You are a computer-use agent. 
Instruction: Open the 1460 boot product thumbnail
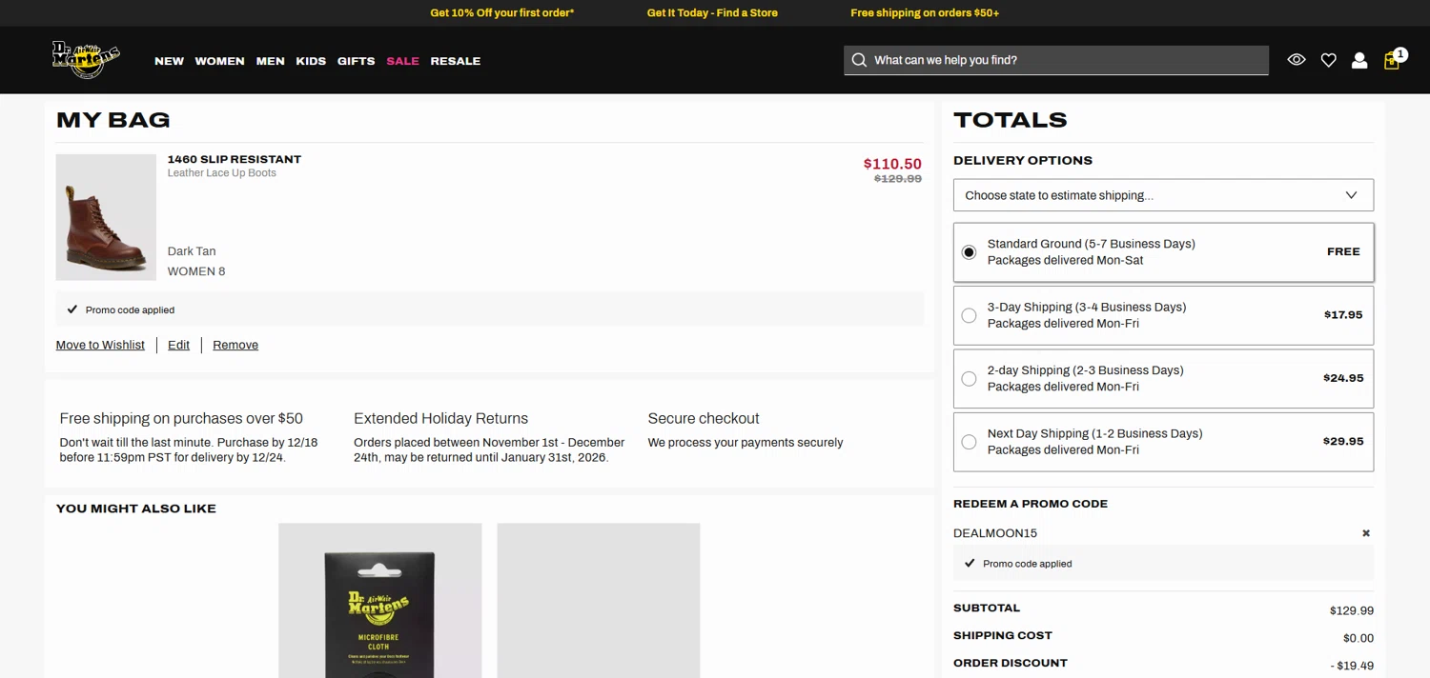pyautogui.click(x=106, y=217)
